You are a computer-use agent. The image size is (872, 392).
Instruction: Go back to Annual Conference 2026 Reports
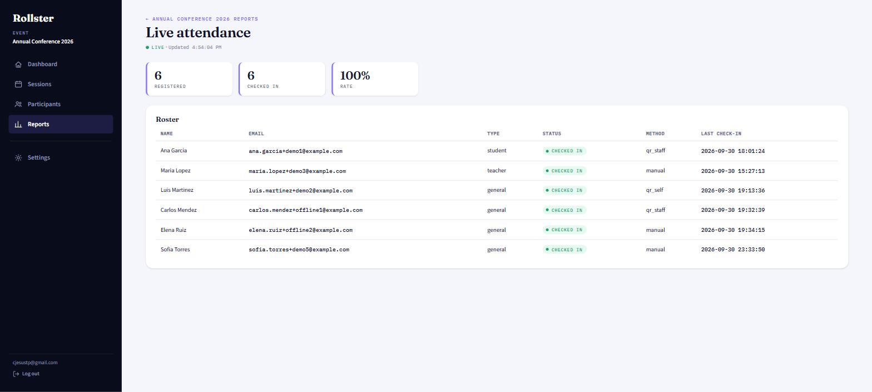pyautogui.click(x=202, y=19)
